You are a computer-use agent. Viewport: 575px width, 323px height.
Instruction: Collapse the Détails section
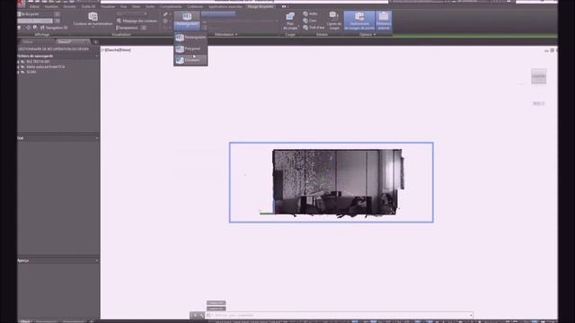click(x=97, y=138)
